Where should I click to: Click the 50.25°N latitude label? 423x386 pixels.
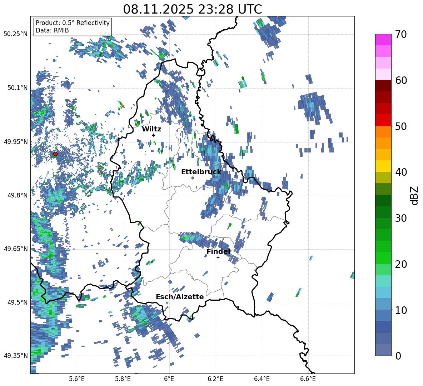pos(16,34)
